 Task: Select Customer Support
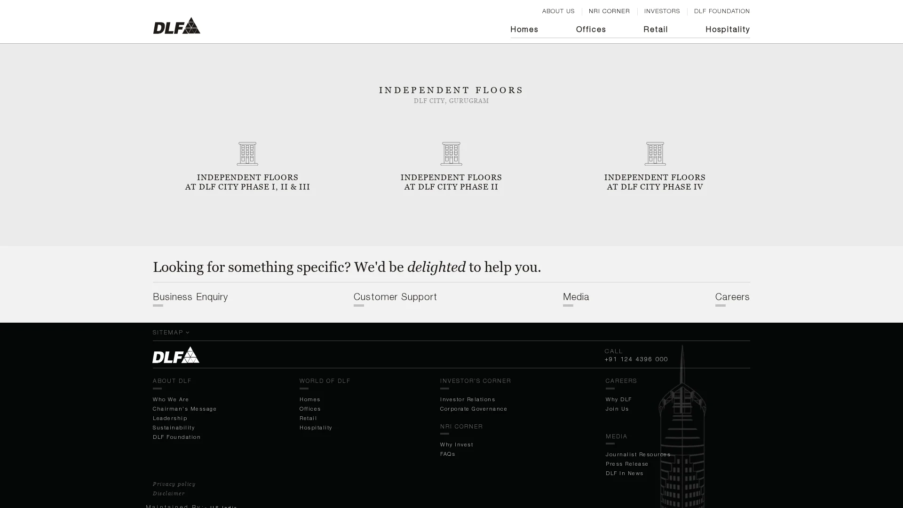pyautogui.click(x=395, y=297)
